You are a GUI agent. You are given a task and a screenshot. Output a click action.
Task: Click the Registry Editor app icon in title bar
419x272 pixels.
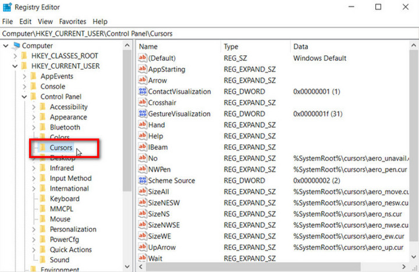[x=8, y=8]
